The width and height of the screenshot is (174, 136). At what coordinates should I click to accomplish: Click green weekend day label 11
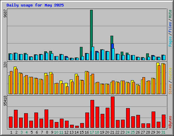61,132
